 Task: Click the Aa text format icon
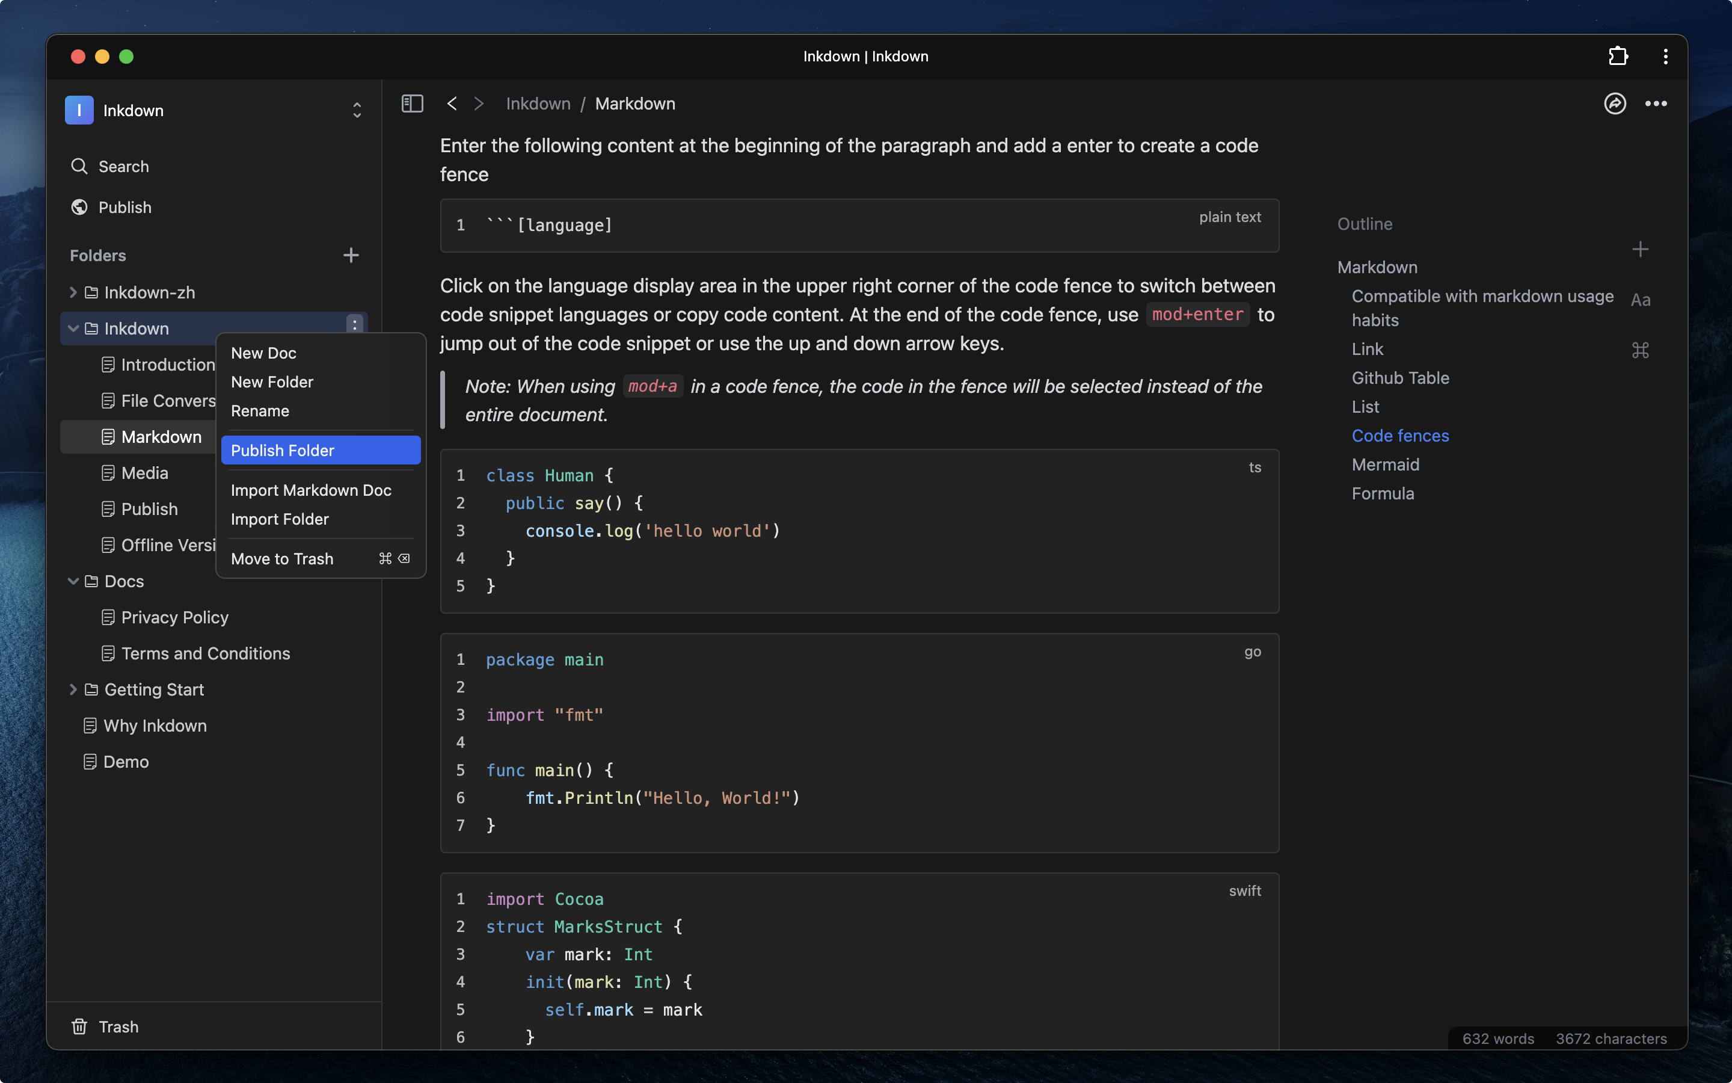(x=1641, y=300)
